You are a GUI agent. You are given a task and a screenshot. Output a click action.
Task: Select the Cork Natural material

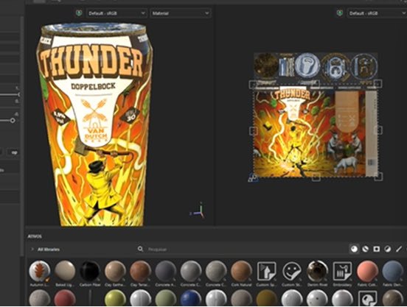(241, 271)
